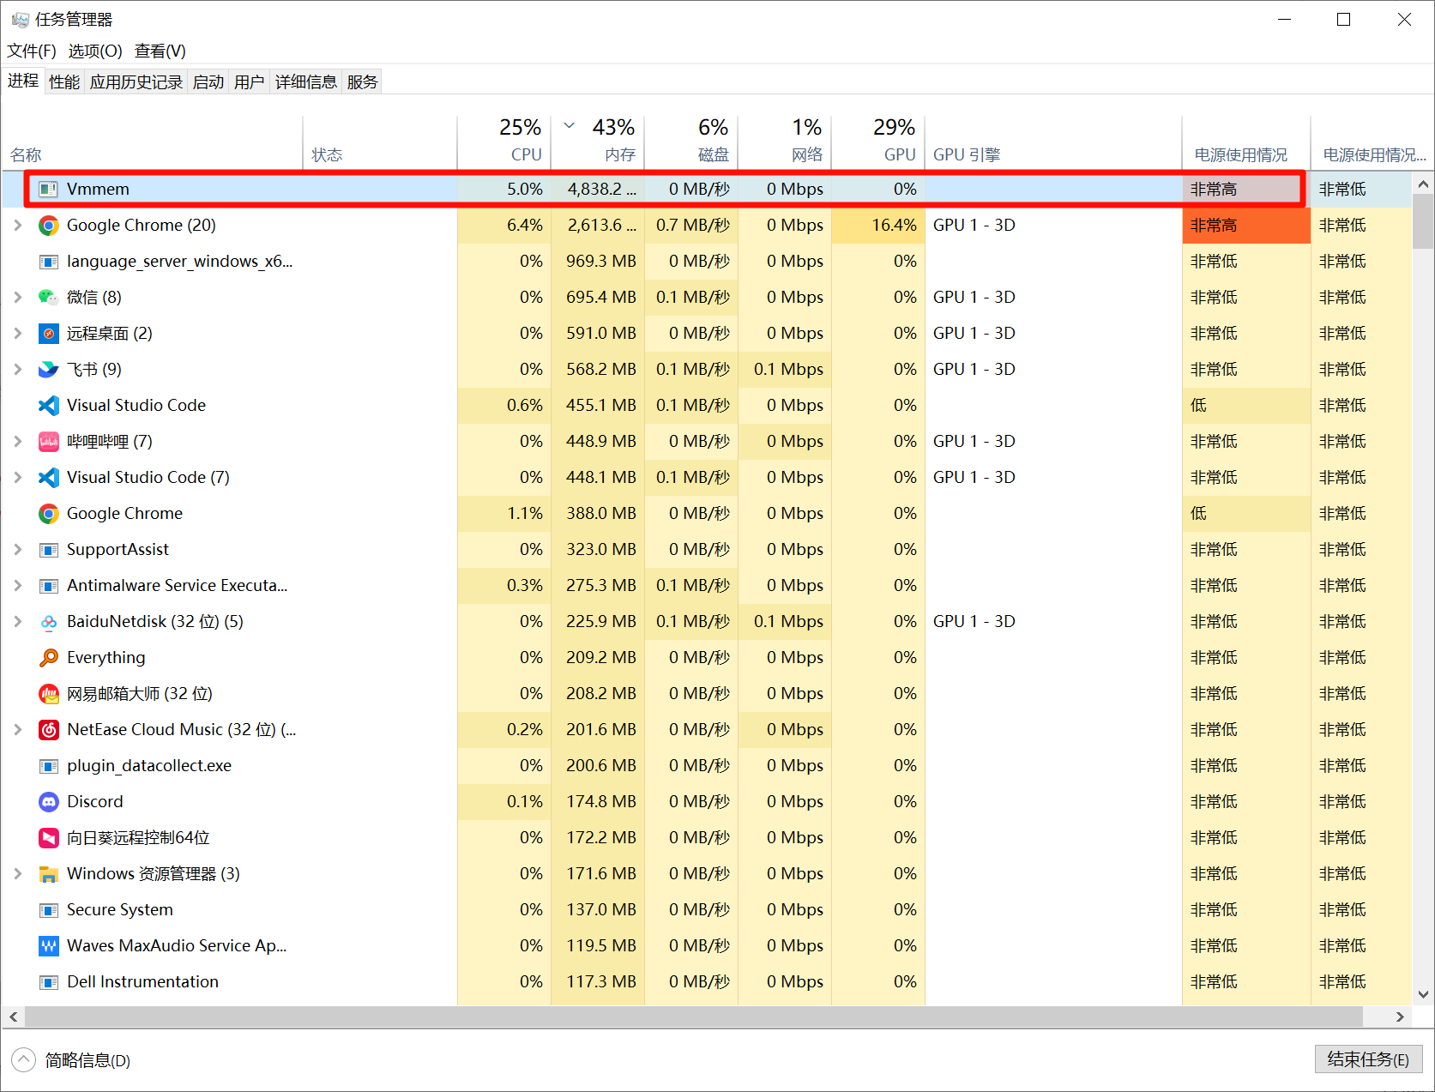The height and width of the screenshot is (1092, 1435).
Task: Click the 远程桌面 (2) icon
Action: pos(49,334)
